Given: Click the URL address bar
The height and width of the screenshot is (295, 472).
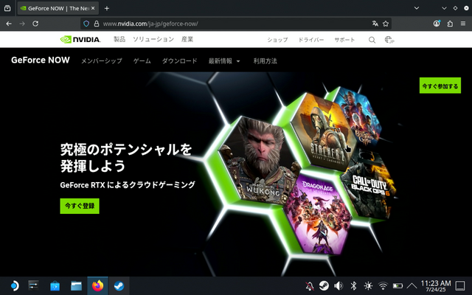Looking at the screenshot, I should click(235, 24).
